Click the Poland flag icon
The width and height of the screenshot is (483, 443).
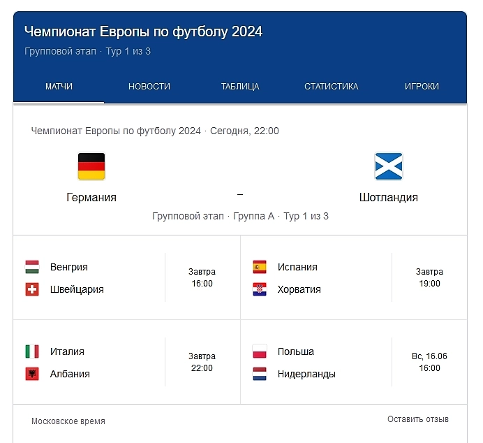260,351
